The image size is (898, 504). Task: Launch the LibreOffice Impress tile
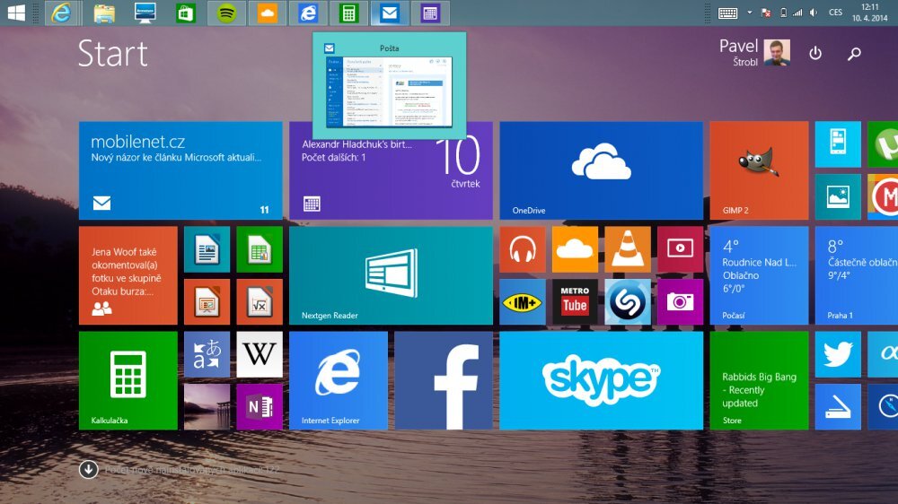click(x=207, y=301)
